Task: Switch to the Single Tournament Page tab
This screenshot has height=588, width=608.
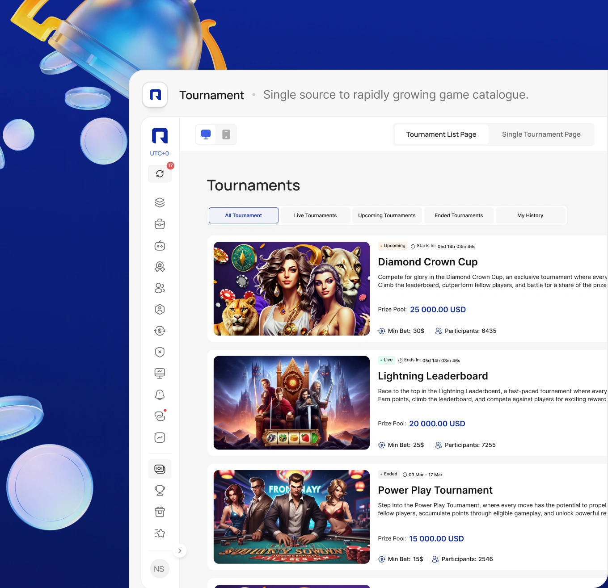Action: tap(541, 134)
